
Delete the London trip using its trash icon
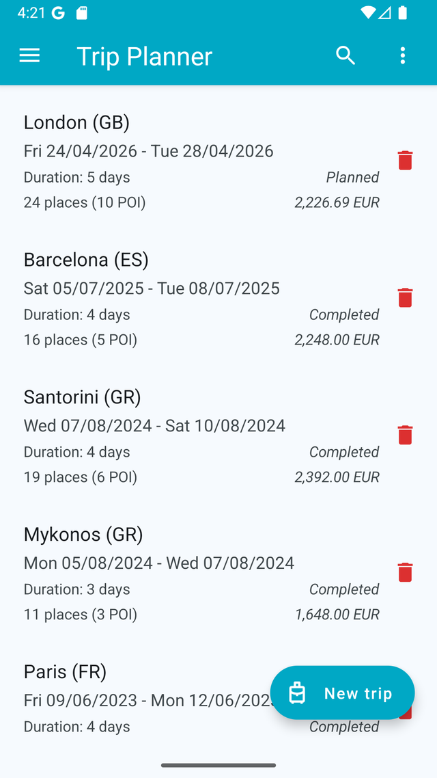404,160
